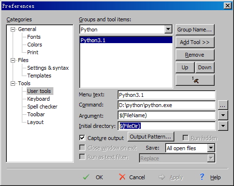This screenshot has height=186, width=234.
Task: Select Settings & syntax category
Action: (48, 68)
